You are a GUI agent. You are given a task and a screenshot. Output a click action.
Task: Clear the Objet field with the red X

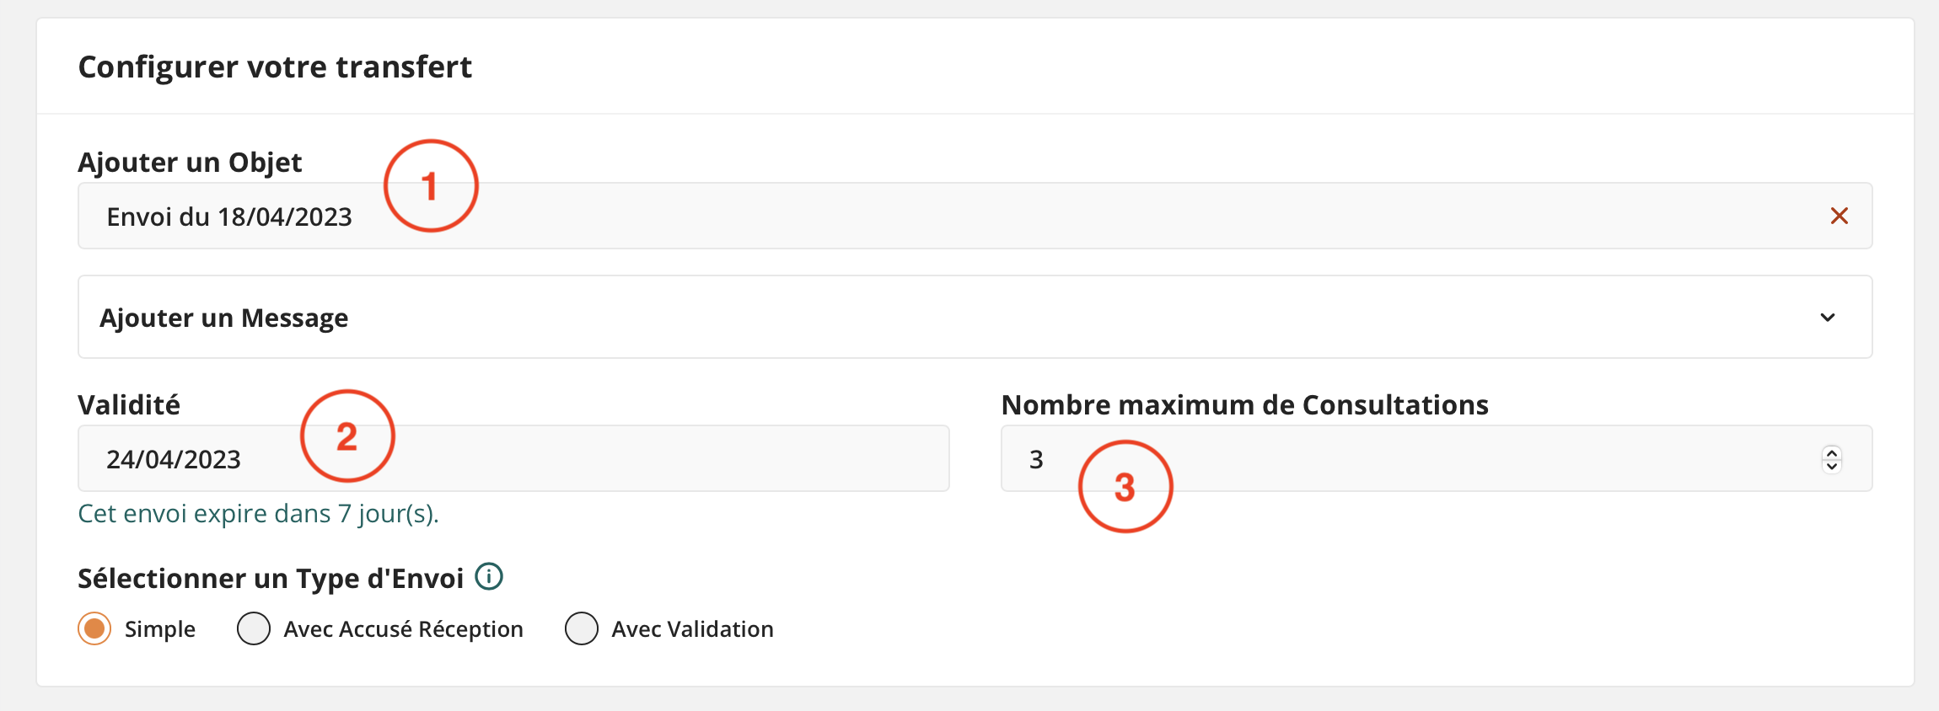pyautogui.click(x=1839, y=217)
